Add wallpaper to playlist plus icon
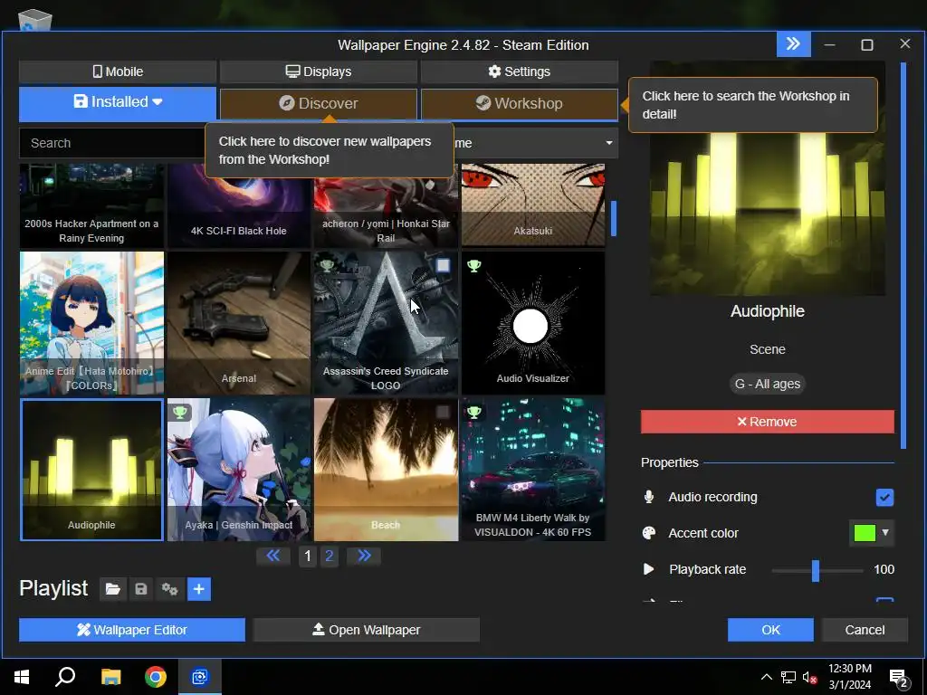 tap(199, 589)
